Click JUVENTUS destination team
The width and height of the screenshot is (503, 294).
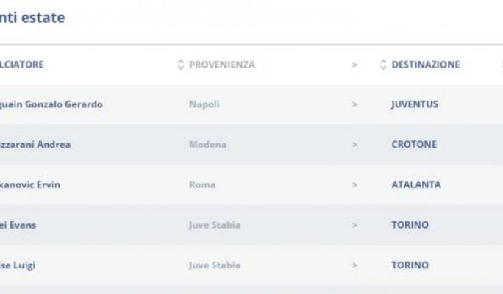[x=415, y=104]
